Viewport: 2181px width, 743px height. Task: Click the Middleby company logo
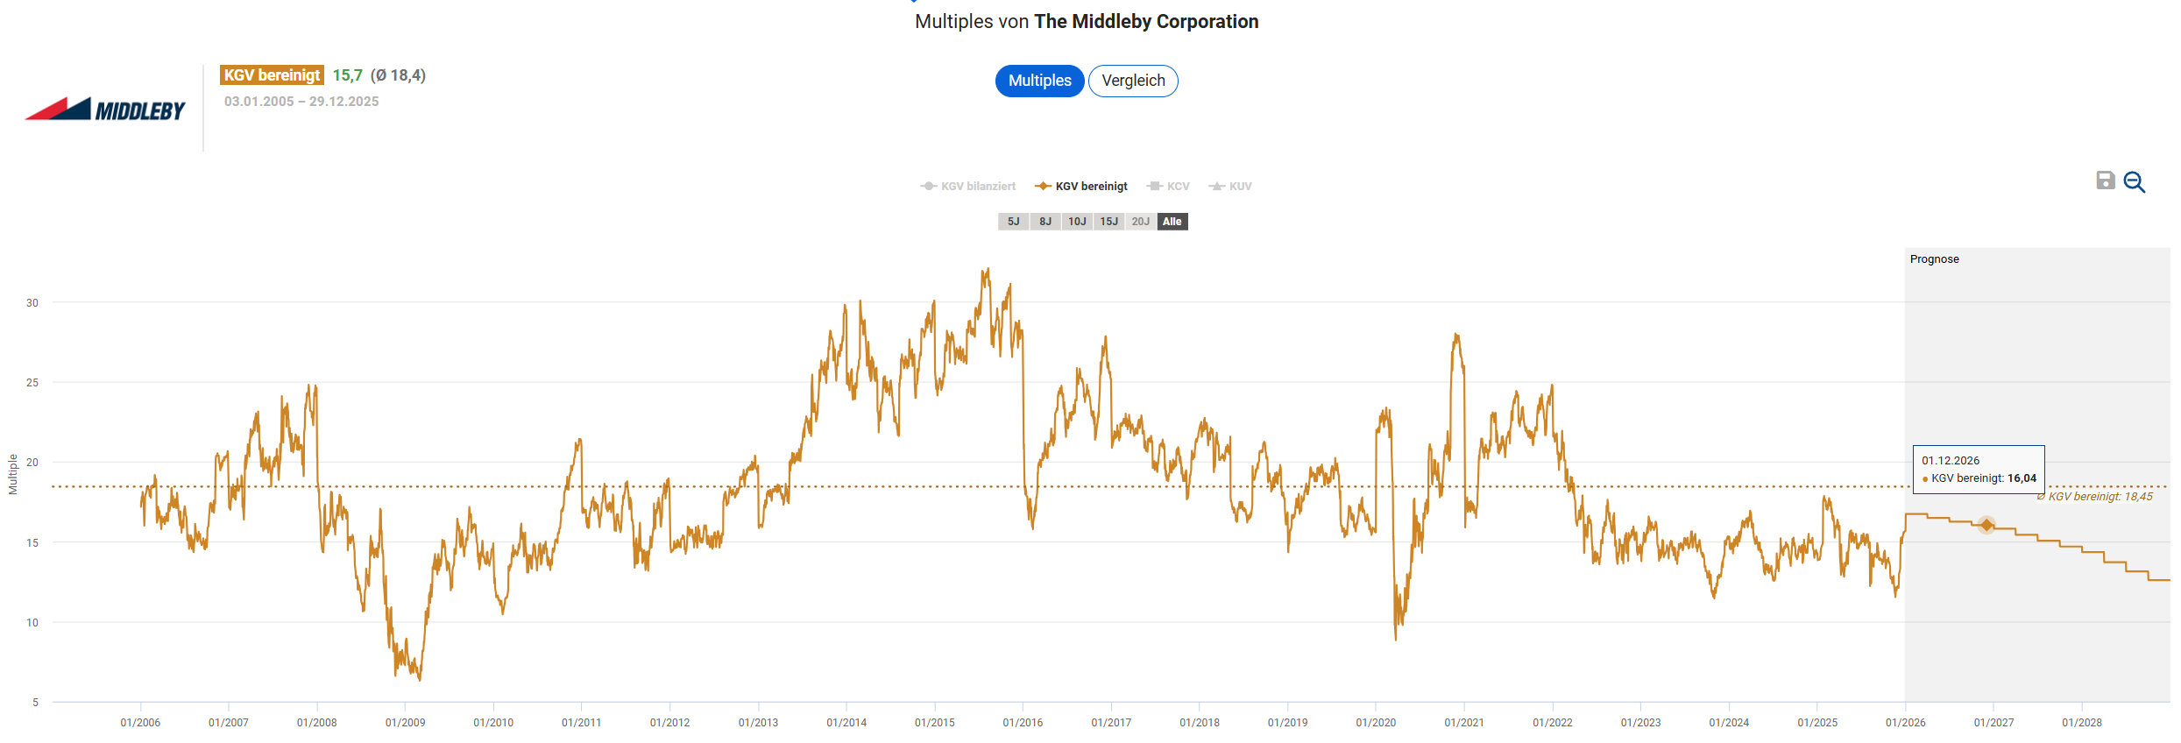(106, 110)
